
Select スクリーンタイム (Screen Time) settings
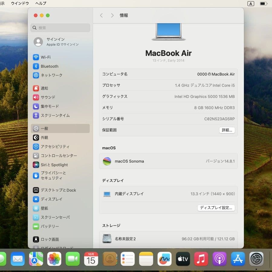(53, 115)
